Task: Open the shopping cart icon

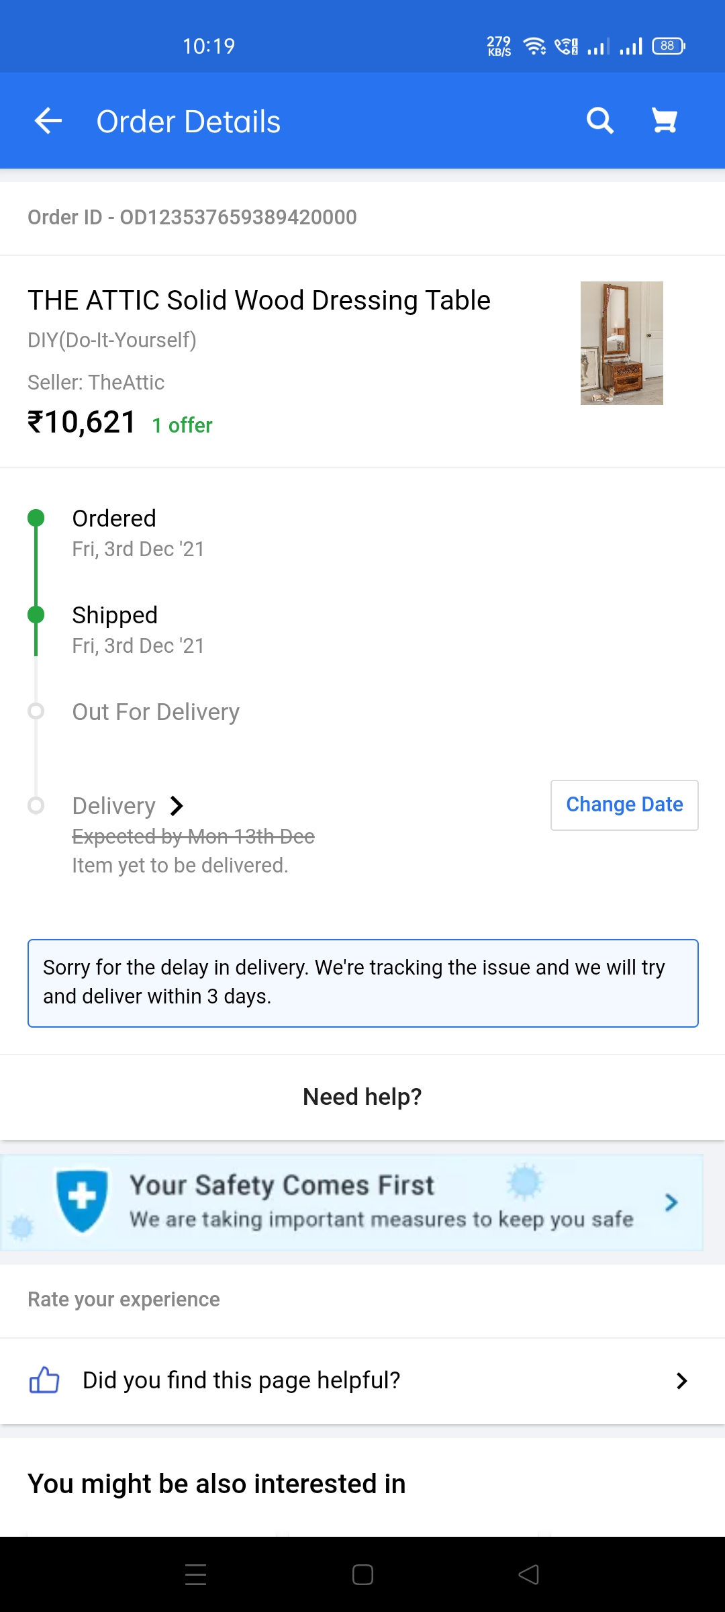Action: (665, 122)
